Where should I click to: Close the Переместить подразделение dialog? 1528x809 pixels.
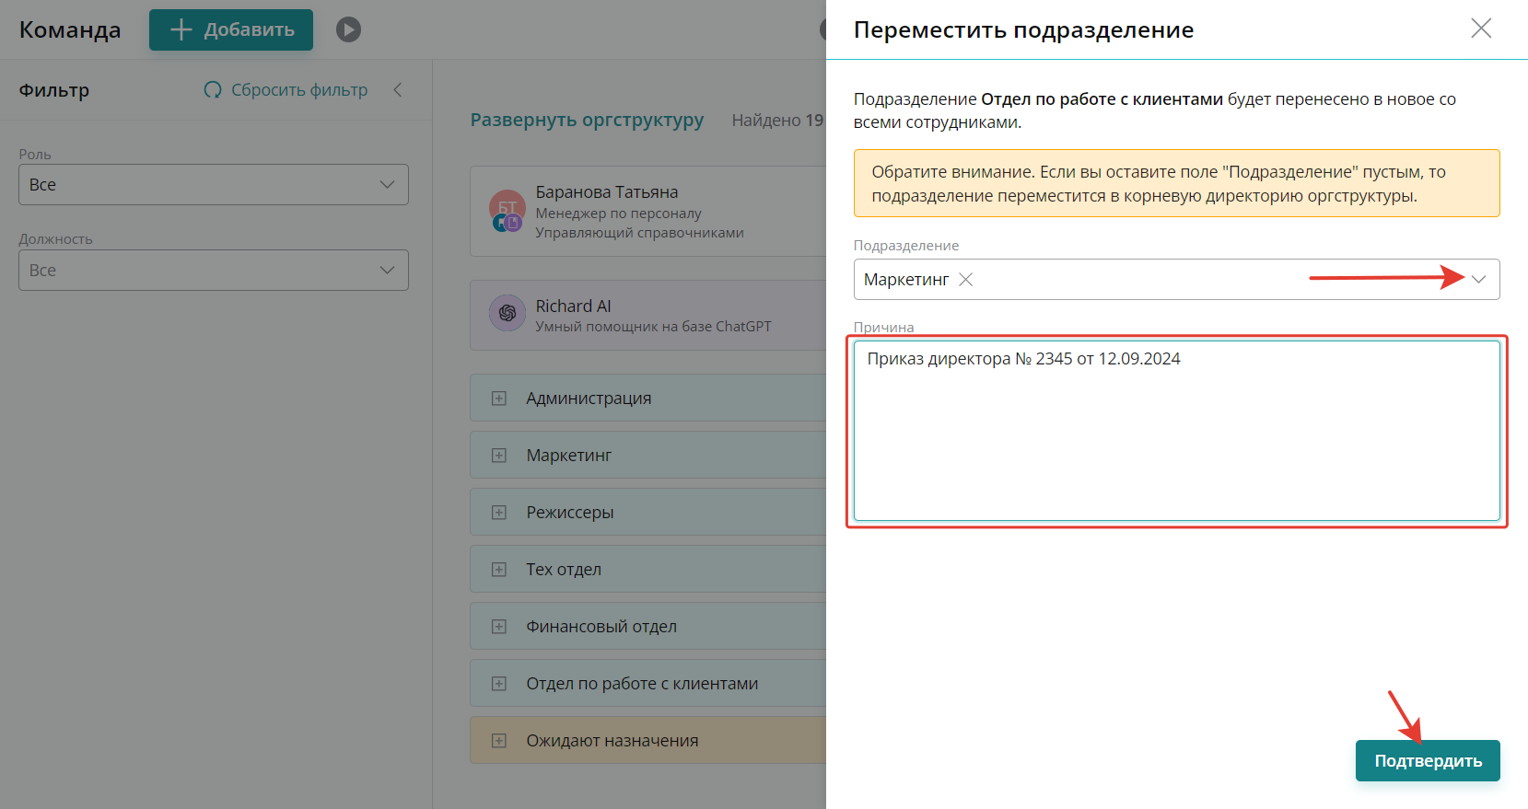point(1481,29)
